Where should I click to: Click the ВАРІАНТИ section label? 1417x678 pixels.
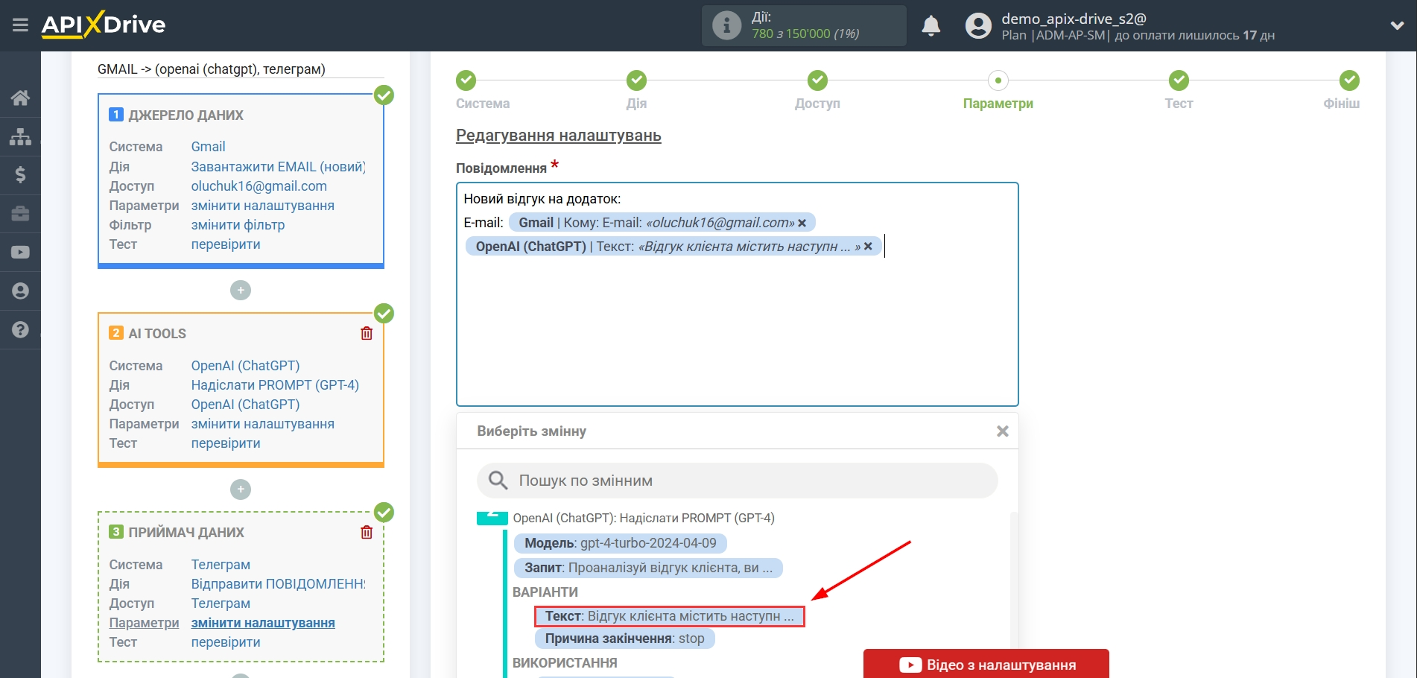[x=545, y=592]
